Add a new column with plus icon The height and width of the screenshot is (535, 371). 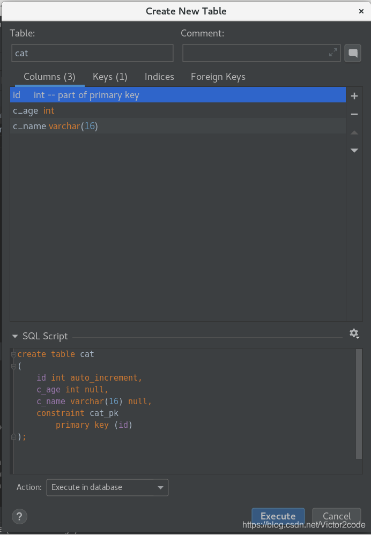pos(354,96)
